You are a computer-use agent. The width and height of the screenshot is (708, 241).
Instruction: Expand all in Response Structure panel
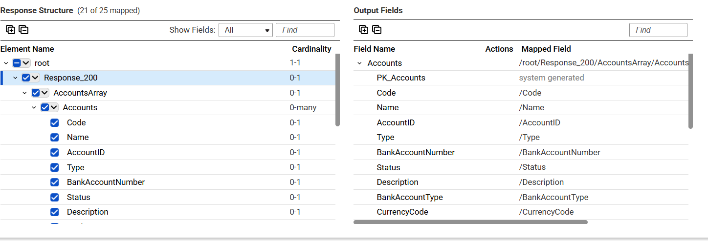[x=10, y=30]
